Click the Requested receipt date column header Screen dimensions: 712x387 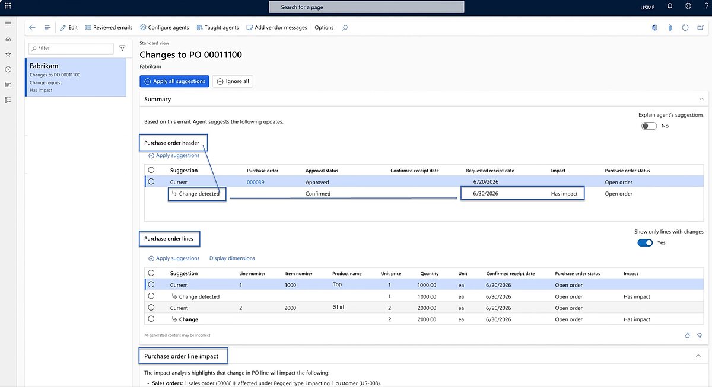coord(490,171)
